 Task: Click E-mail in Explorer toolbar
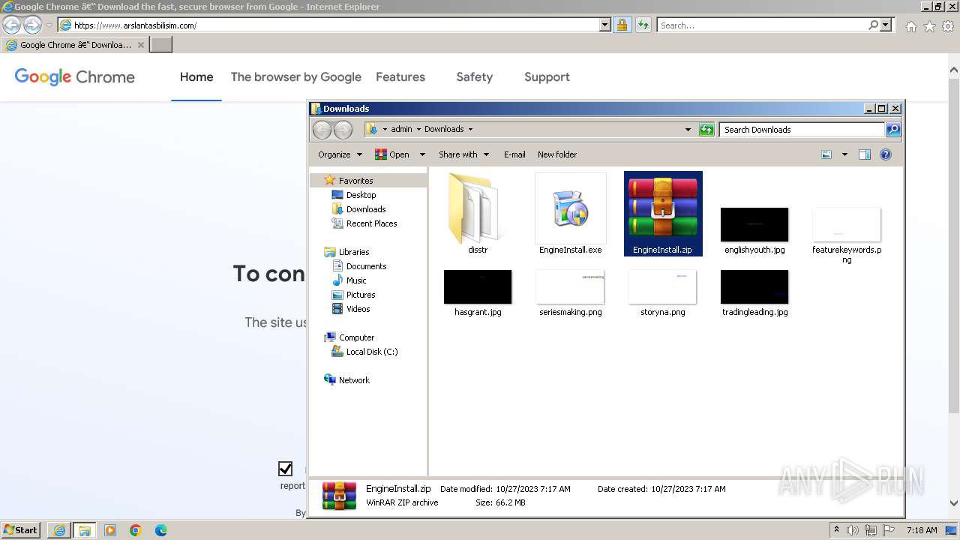click(x=514, y=154)
